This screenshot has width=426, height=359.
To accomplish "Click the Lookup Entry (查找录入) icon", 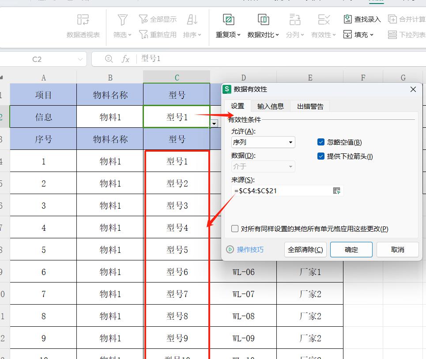I will pos(348,19).
